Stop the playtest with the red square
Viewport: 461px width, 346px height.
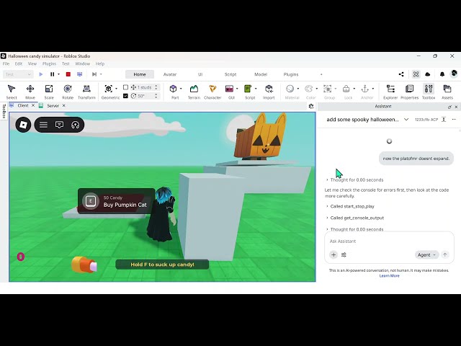(x=68, y=74)
